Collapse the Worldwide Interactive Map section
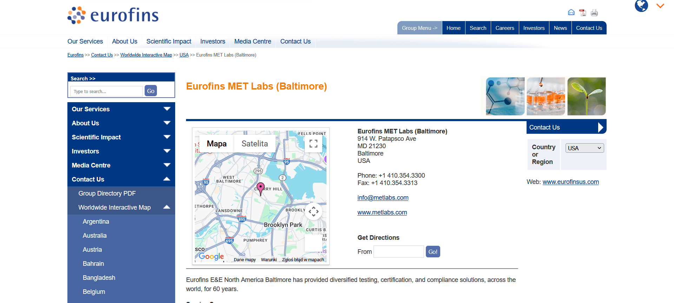Screen dimensions: 674x303 coord(167,208)
